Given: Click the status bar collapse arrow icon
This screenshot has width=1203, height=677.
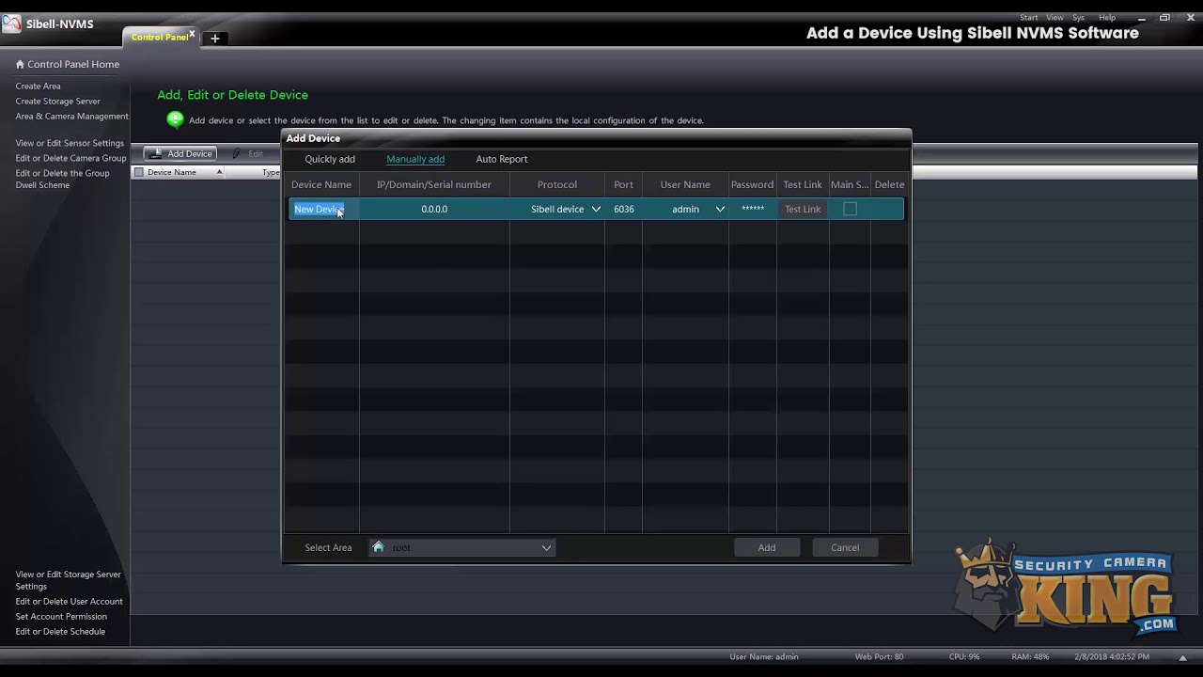Looking at the screenshot, I should (1182, 657).
